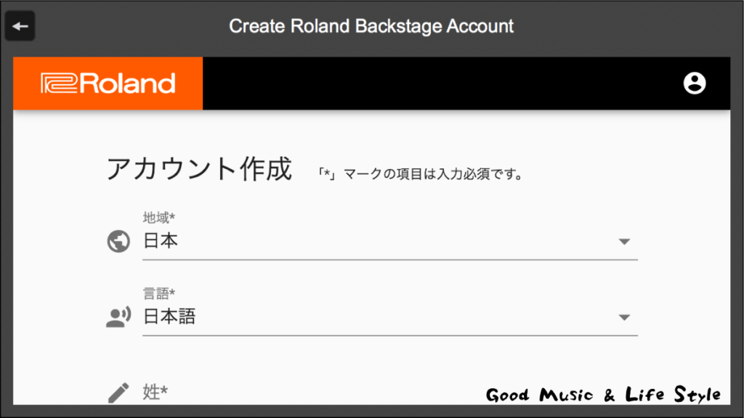
Task: Click the underline below 日本語
Action: [x=390, y=335]
